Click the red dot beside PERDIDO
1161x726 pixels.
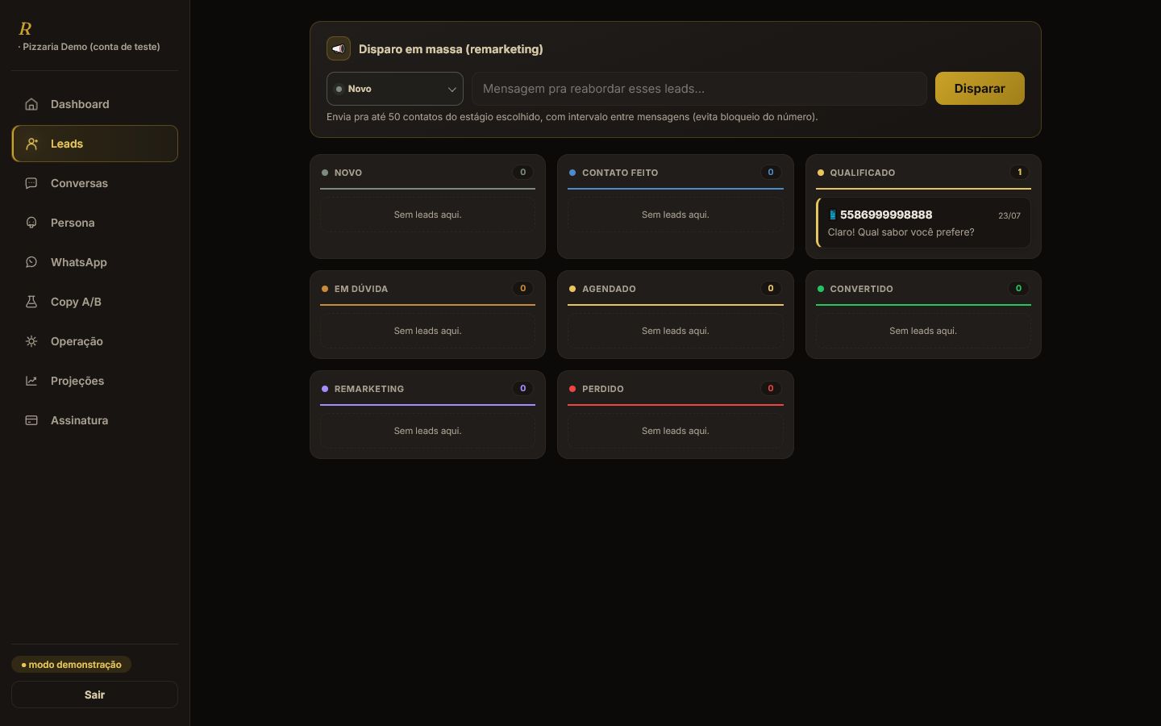tap(572, 389)
